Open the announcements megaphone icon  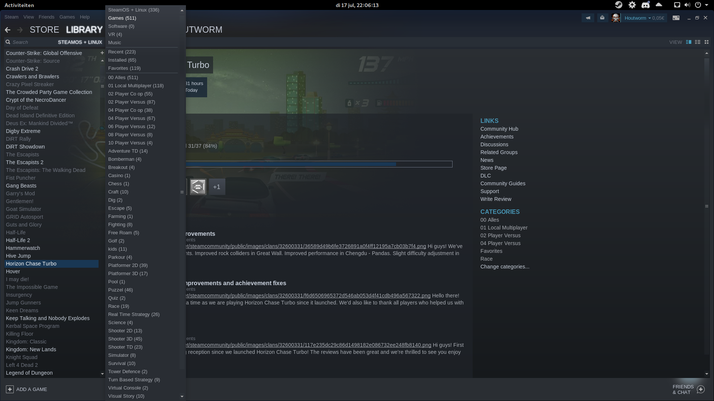pos(588,18)
